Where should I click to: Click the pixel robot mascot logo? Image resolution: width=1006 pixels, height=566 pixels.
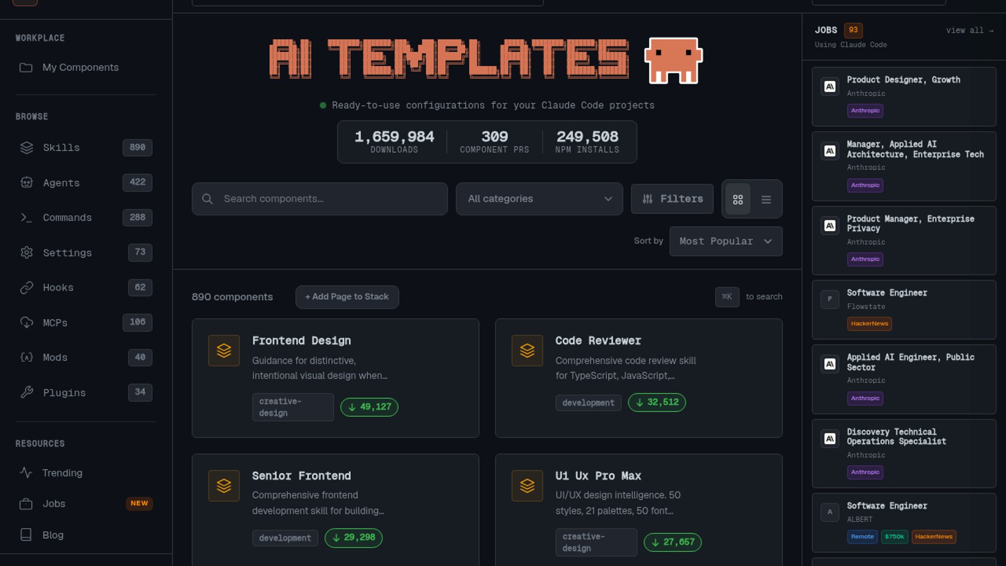click(x=673, y=60)
